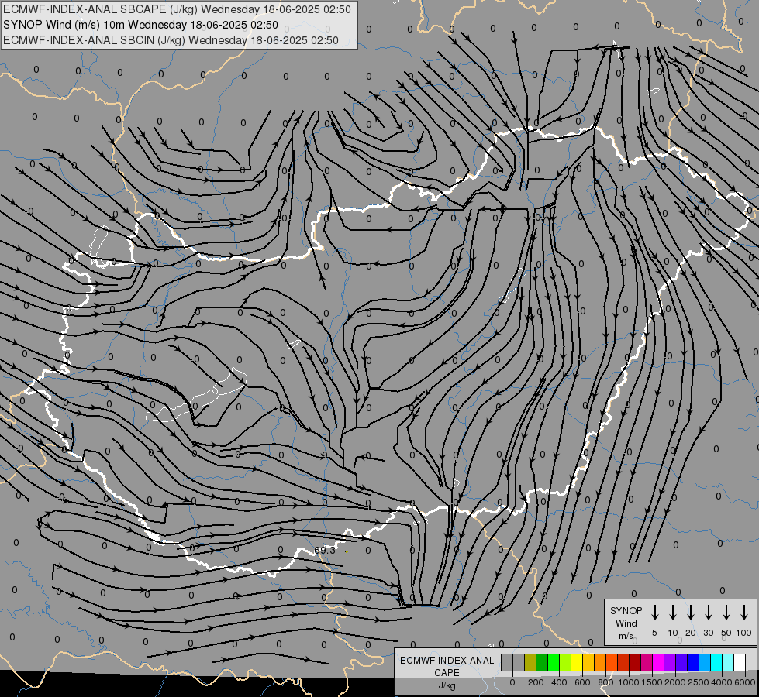
Task: Click the CAPE word in the colour legend
Action: [447, 673]
